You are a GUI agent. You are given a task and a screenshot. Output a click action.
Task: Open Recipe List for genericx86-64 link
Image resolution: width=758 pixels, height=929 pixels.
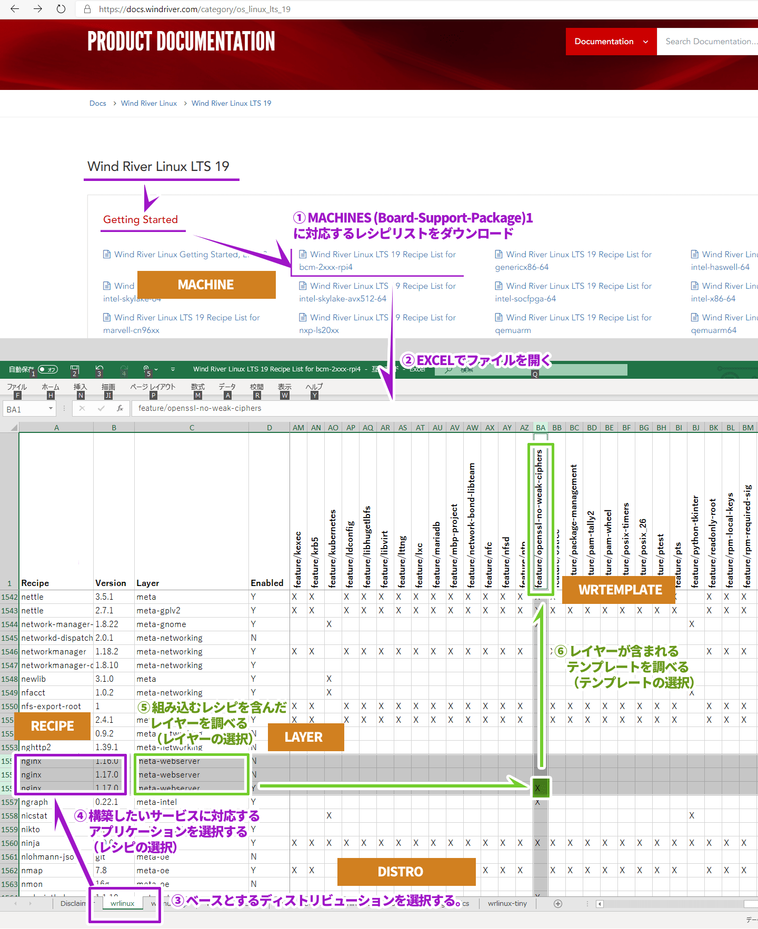[x=573, y=260]
